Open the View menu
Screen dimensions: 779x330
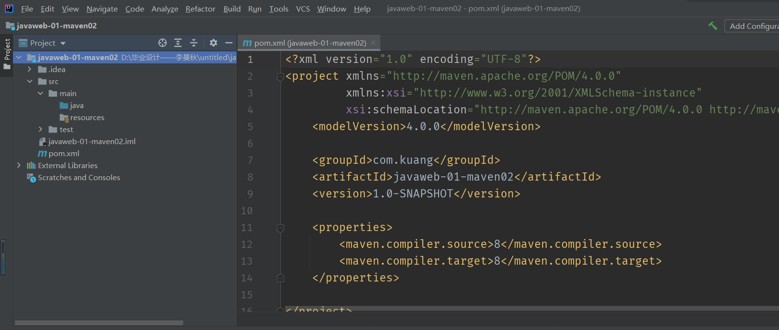coord(70,9)
